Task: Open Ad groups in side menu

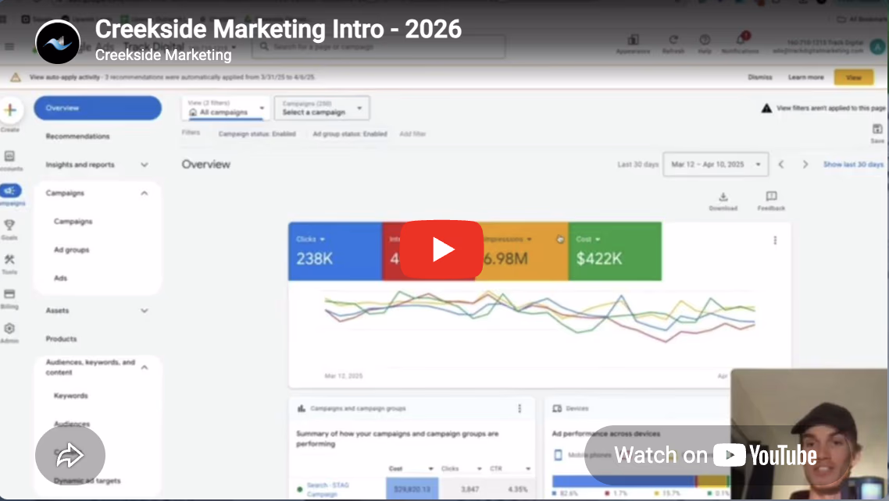Action: pos(71,250)
